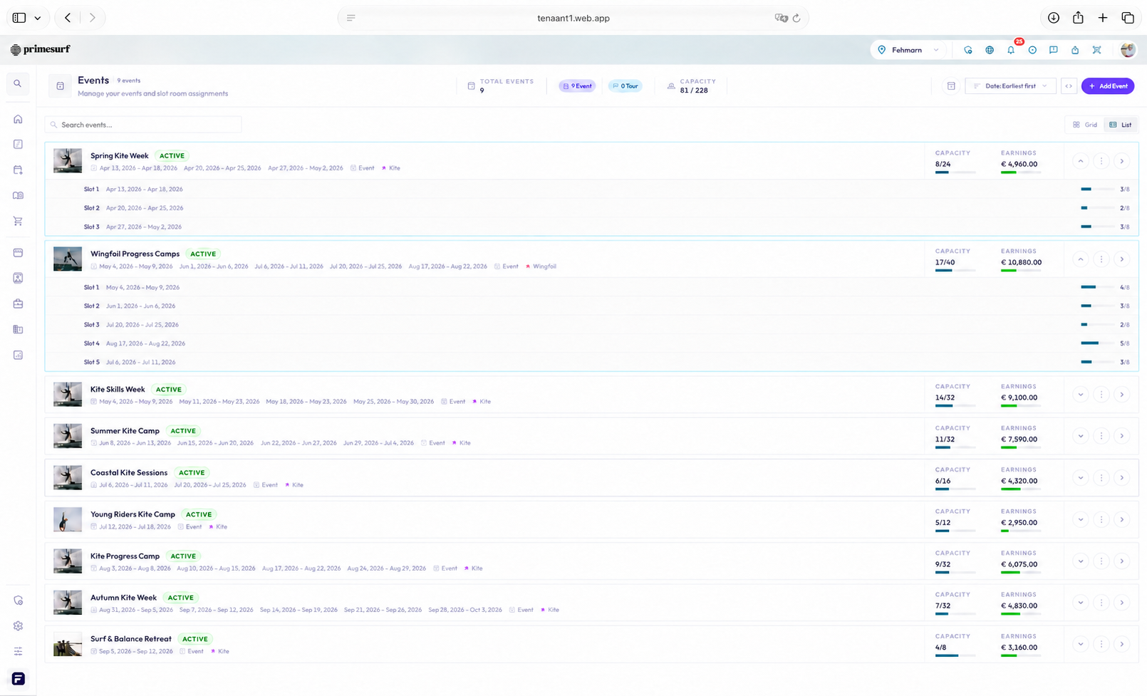Image resolution: width=1147 pixels, height=696 pixels.
Task: Collapse Wingfoil Progress Camps slots
Action: [1081, 259]
